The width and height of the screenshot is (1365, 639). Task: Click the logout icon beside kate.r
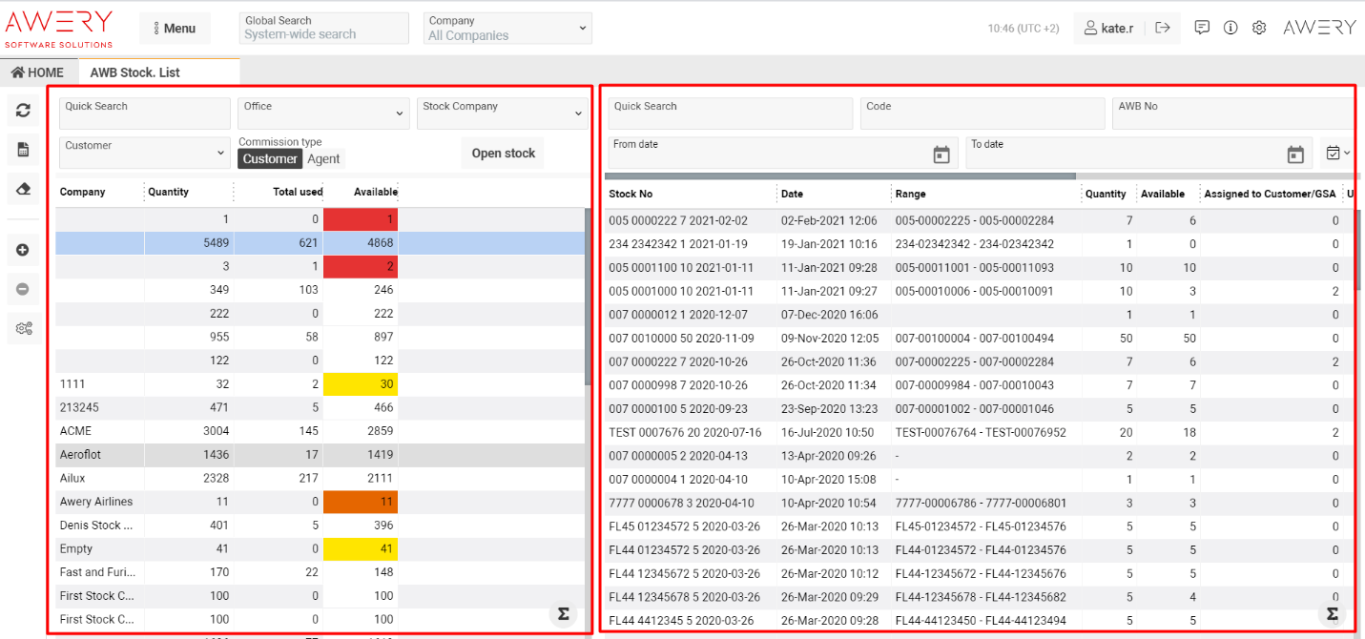point(1162,28)
